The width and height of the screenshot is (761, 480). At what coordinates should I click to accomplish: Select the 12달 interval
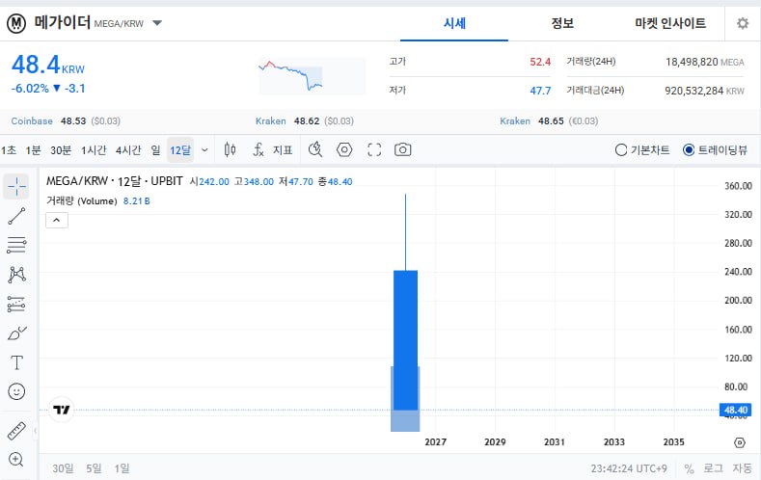[x=180, y=149]
